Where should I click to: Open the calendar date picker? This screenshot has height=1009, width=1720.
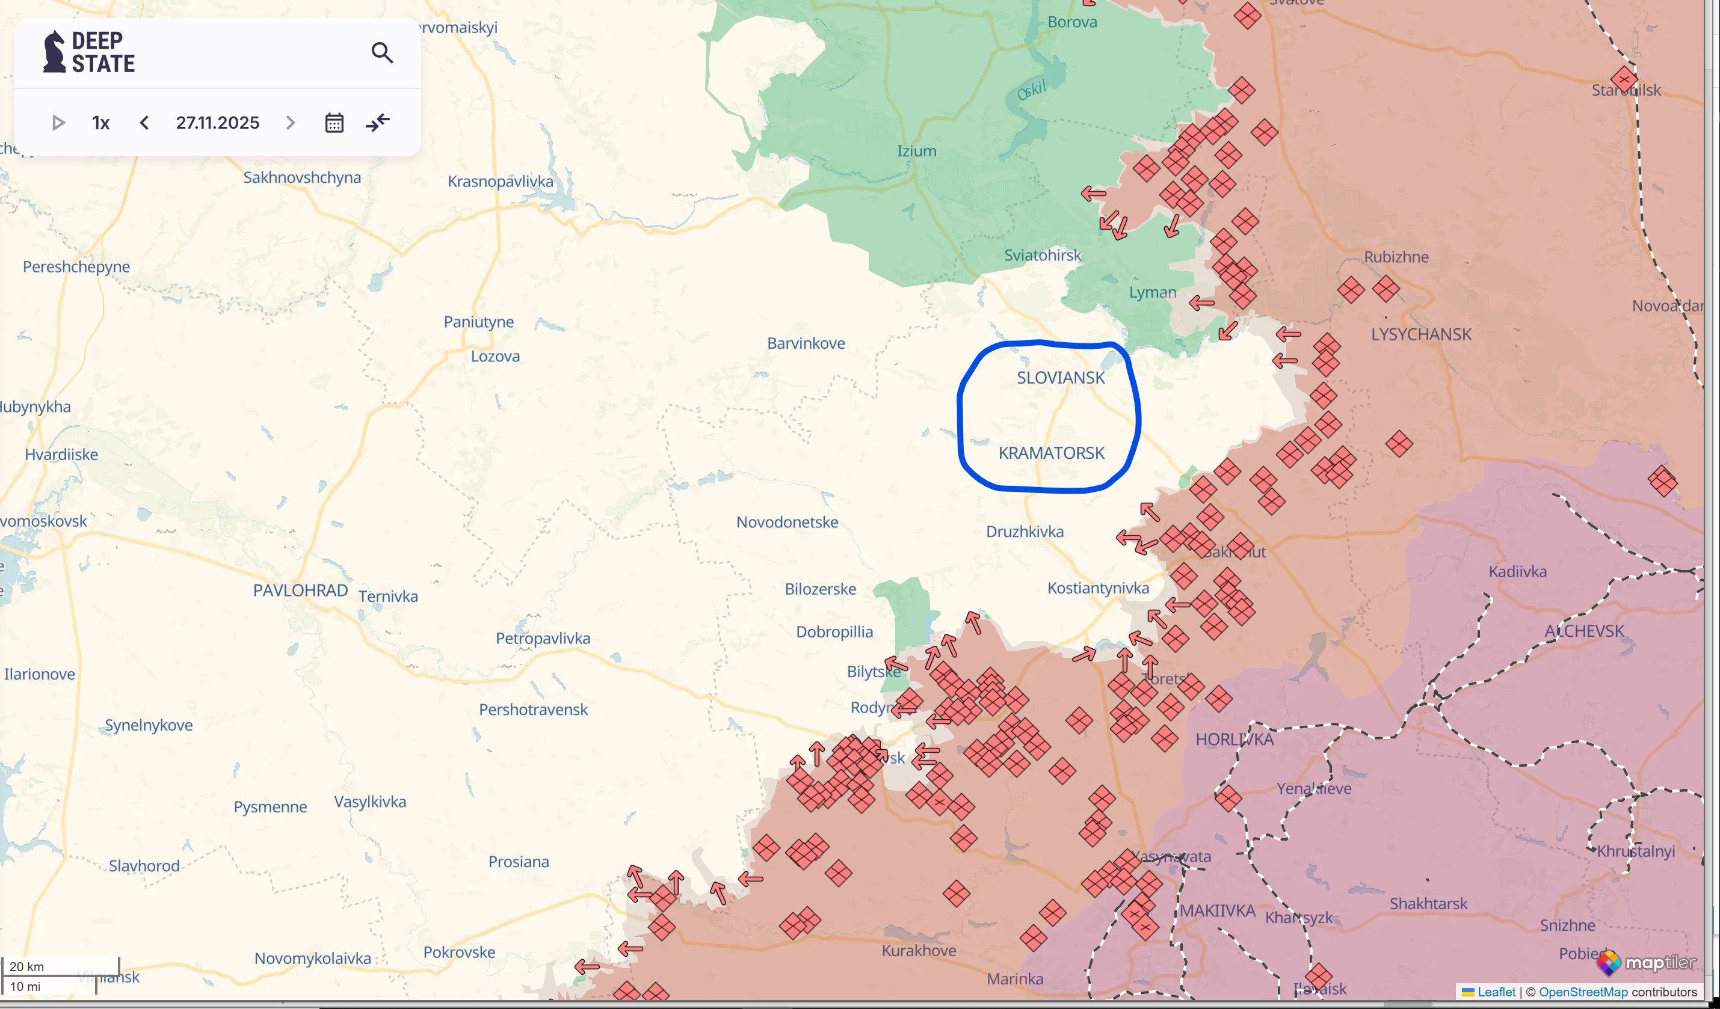pyautogui.click(x=334, y=123)
